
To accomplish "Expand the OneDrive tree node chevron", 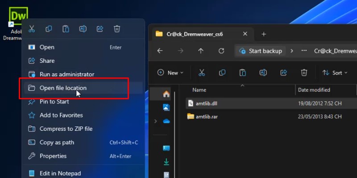I will point(155,121).
